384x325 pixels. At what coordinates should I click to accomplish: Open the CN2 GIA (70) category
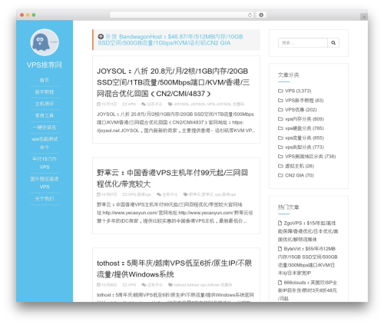click(x=300, y=175)
